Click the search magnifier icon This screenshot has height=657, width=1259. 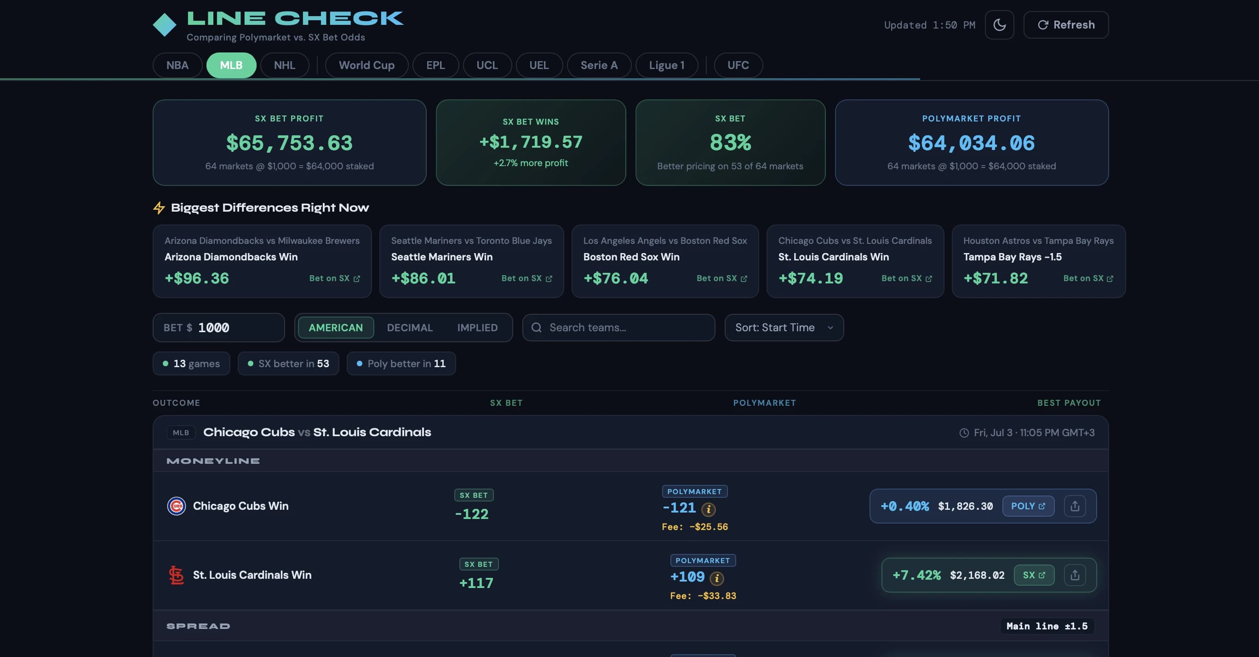(x=536, y=328)
